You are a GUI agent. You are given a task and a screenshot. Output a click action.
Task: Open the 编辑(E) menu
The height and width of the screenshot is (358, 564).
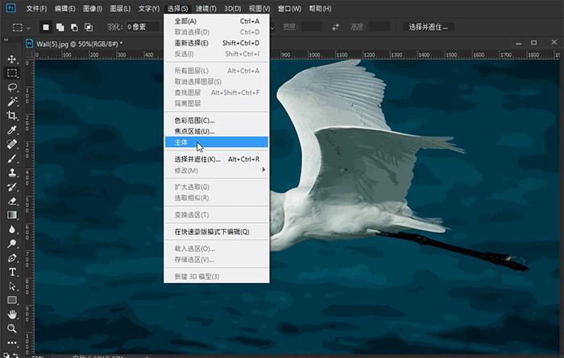tap(65, 8)
